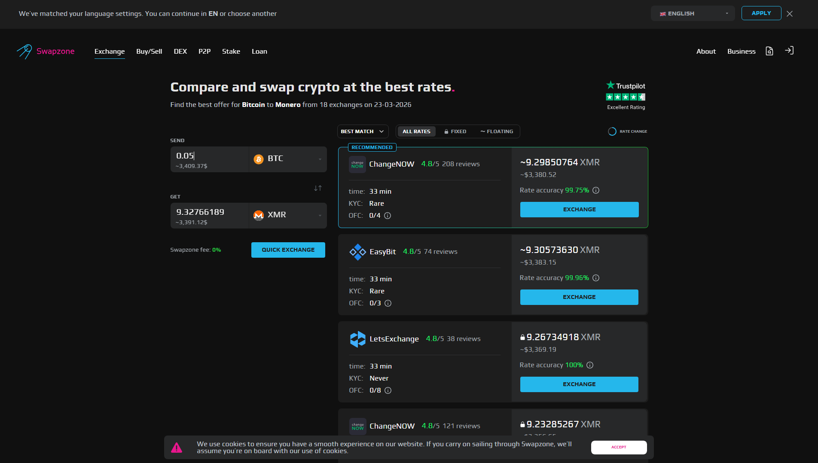The image size is (818, 463).
Task: Open the Best Match sort dropdown
Action: 363,131
